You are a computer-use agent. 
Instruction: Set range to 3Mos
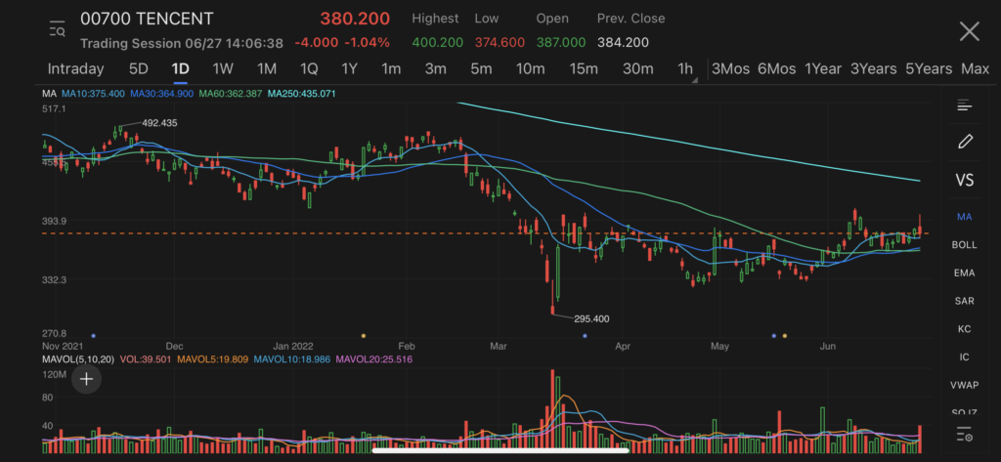(730, 68)
